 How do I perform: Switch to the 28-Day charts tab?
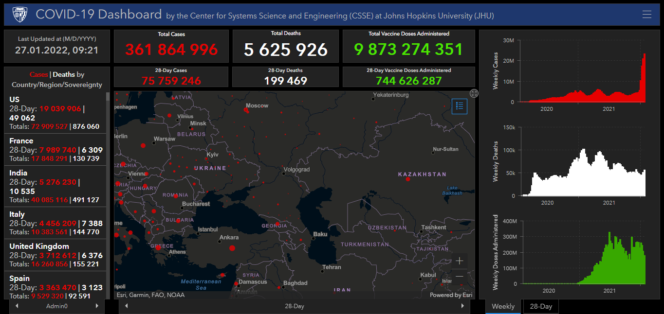coord(541,306)
